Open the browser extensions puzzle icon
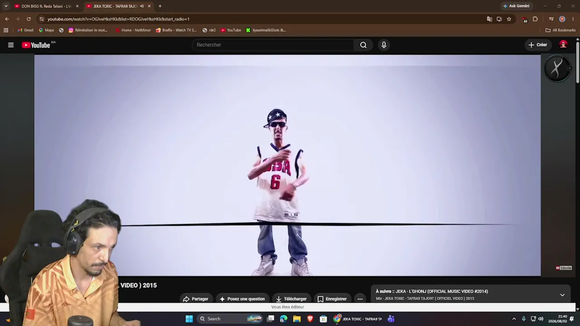 535,19
